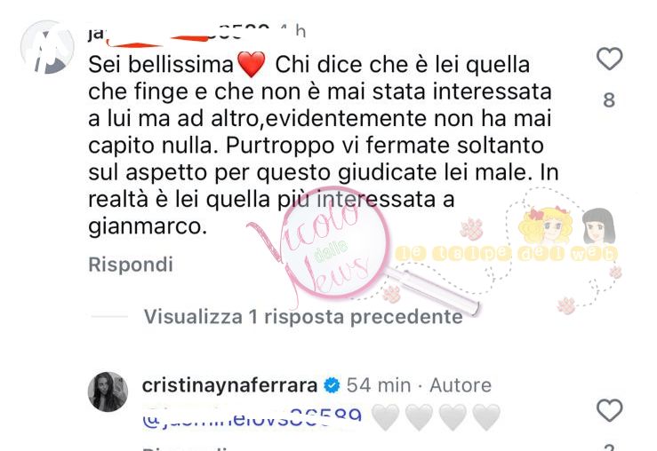Click the last white heart emoji

(x=486, y=417)
